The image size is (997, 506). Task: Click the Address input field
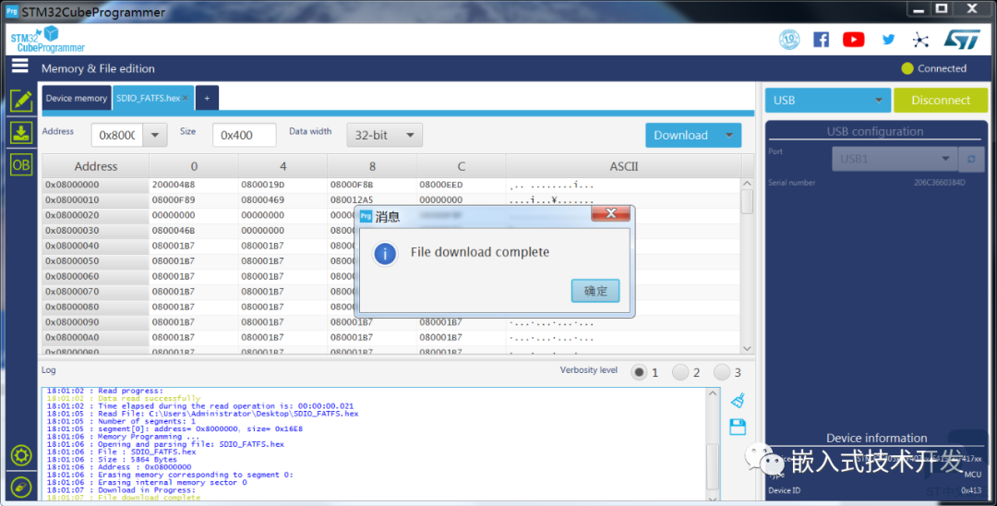[x=117, y=135]
